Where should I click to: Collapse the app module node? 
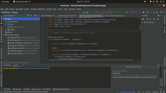[4, 19]
